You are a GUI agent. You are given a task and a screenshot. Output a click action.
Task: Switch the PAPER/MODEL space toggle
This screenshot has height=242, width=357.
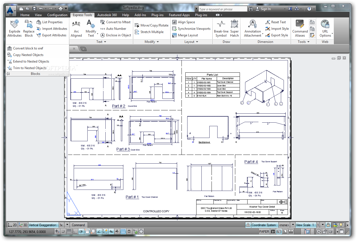tap(264, 231)
